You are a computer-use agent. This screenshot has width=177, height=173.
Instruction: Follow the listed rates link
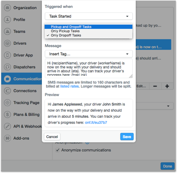pos(70,86)
